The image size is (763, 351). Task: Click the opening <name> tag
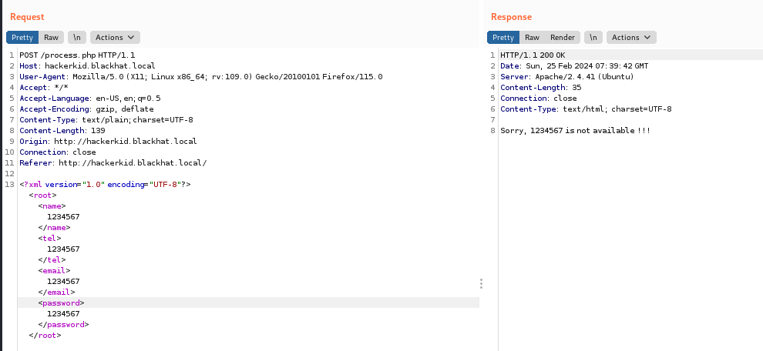coord(52,206)
